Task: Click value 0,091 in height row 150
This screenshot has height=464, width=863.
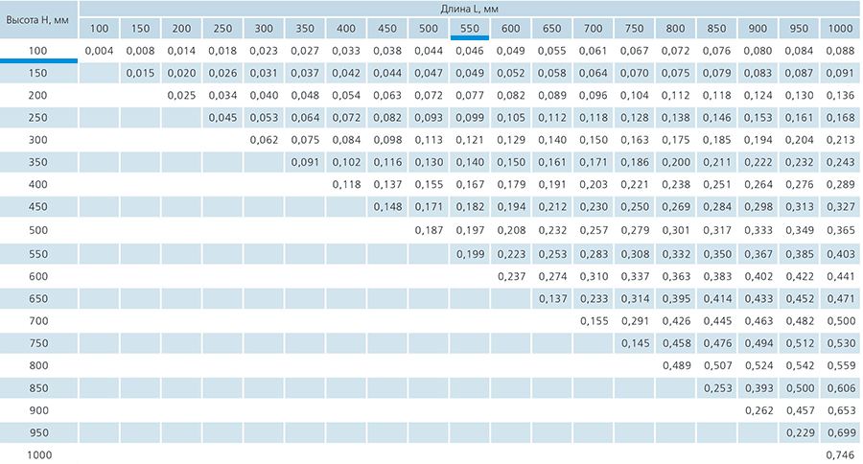Action: click(x=840, y=73)
